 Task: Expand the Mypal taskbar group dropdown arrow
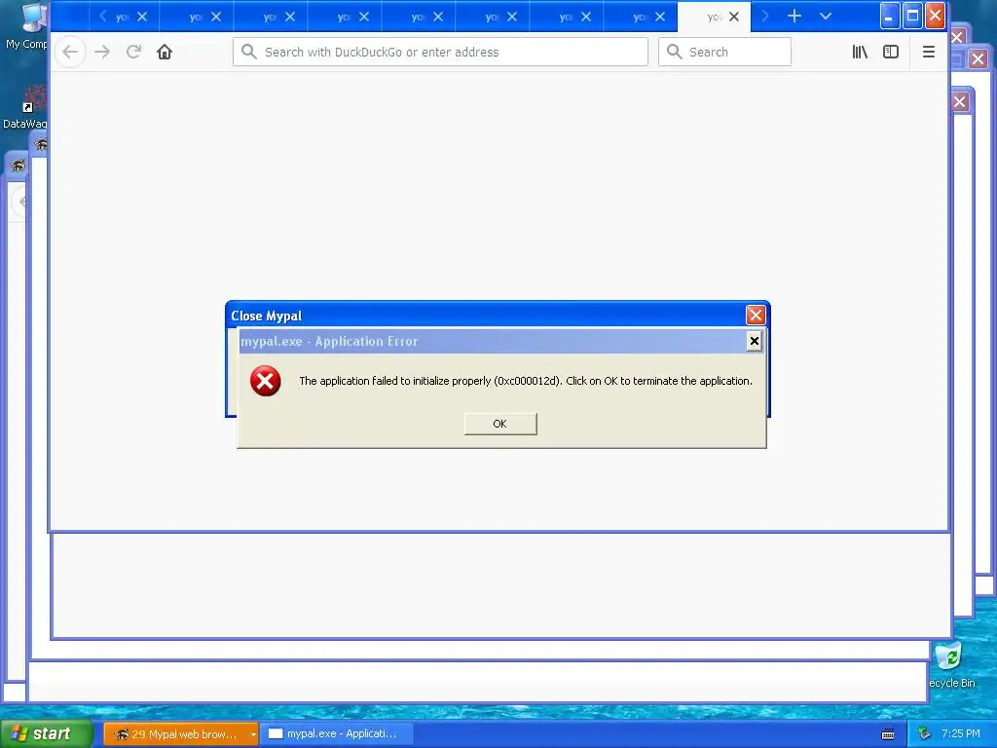pyautogui.click(x=253, y=734)
